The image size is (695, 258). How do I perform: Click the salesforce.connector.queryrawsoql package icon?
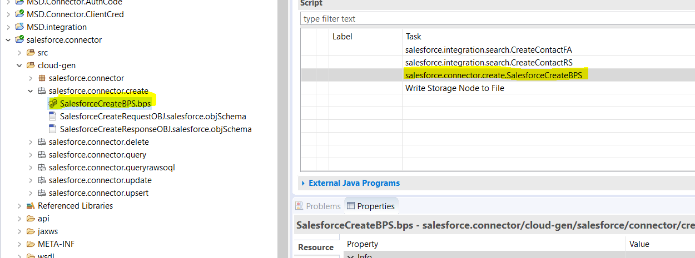click(42, 167)
